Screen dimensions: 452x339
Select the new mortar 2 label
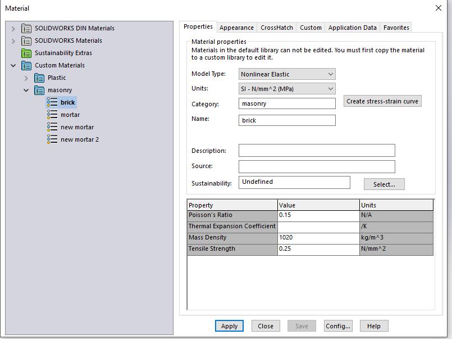(80, 139)
